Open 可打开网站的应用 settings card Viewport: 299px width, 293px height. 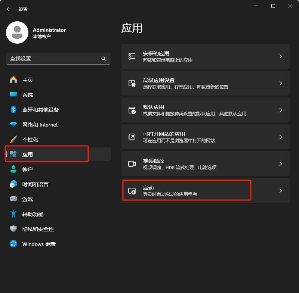[x=205, y=137]
